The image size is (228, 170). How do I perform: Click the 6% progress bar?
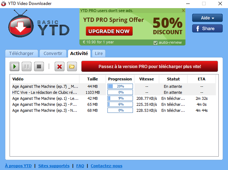point(120,104)
